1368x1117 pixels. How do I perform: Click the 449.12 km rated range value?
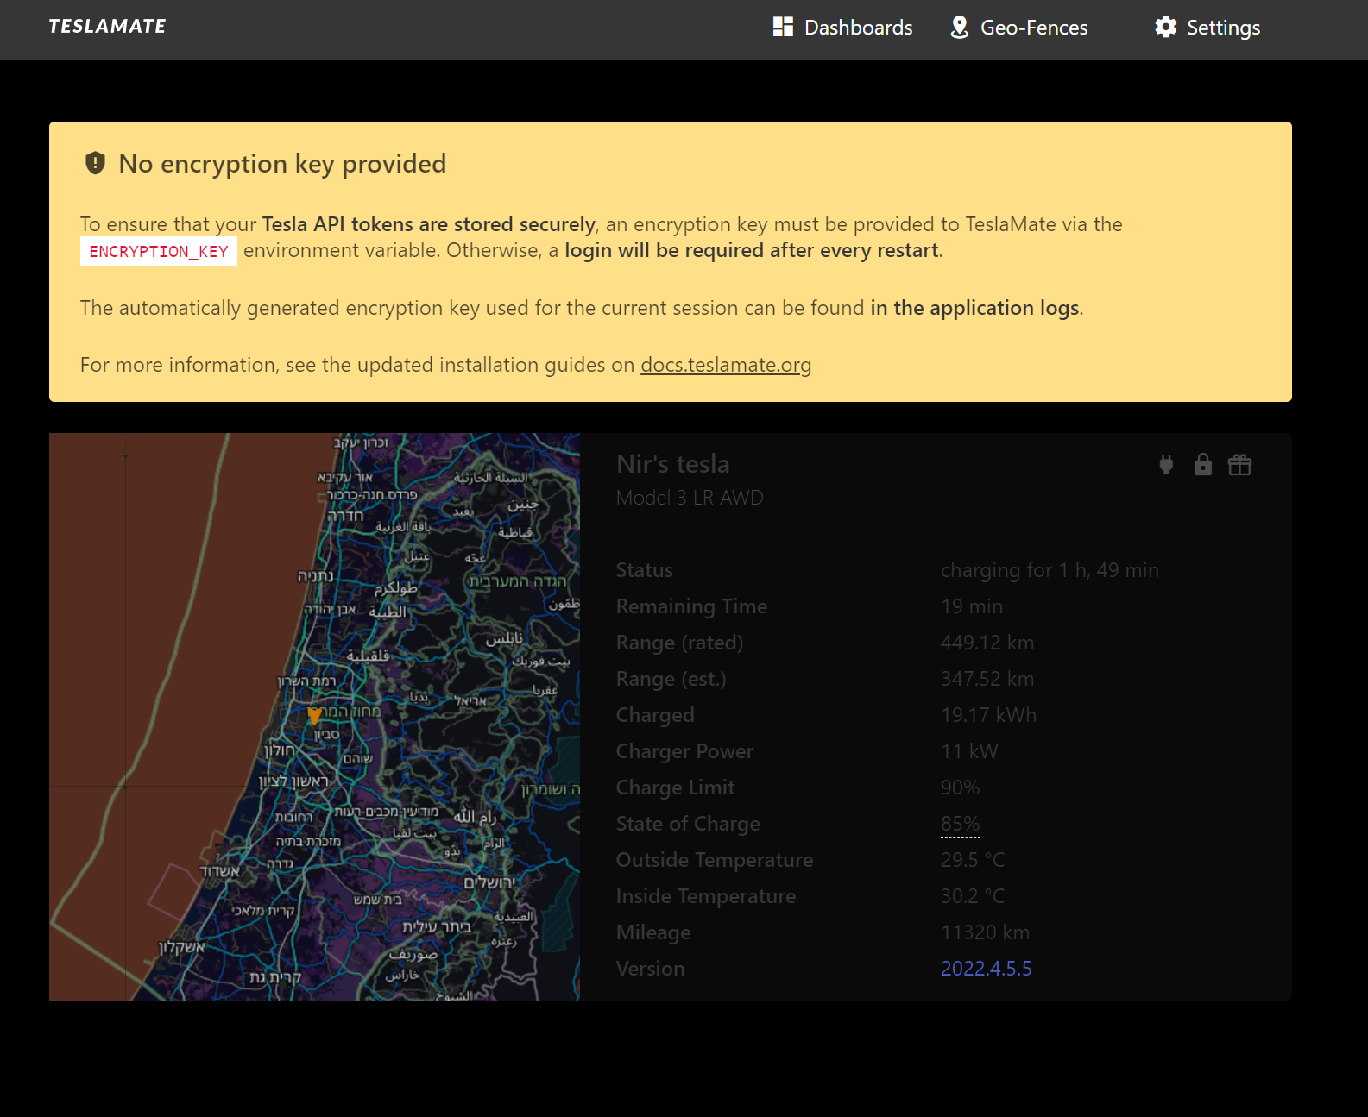(987, 643)
